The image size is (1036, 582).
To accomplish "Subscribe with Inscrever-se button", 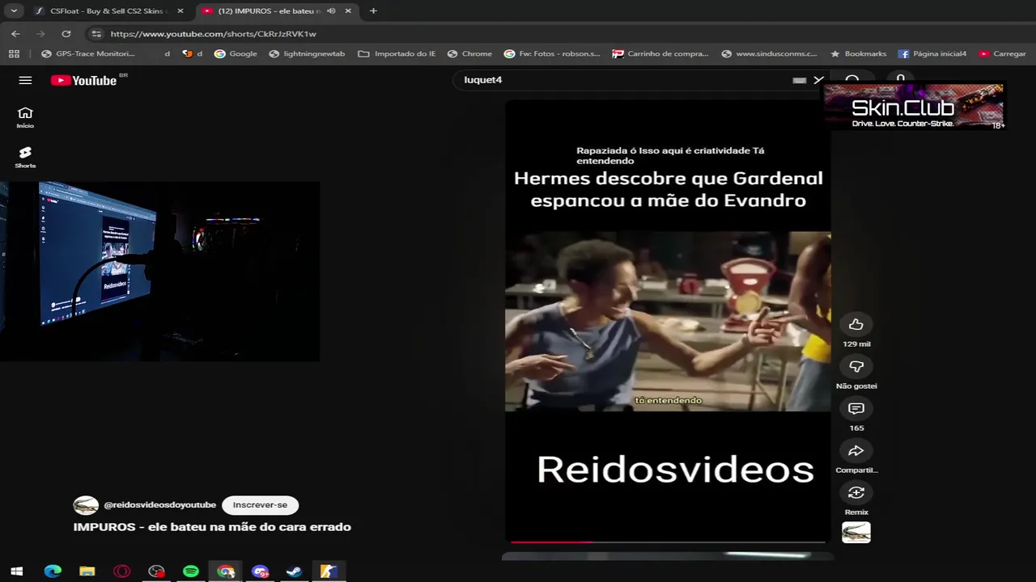I will pyautogui.click(x=260, y=504).
